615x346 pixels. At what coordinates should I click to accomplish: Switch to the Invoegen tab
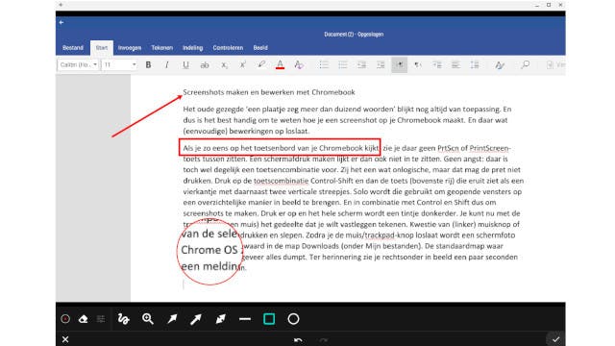(130, 48)
